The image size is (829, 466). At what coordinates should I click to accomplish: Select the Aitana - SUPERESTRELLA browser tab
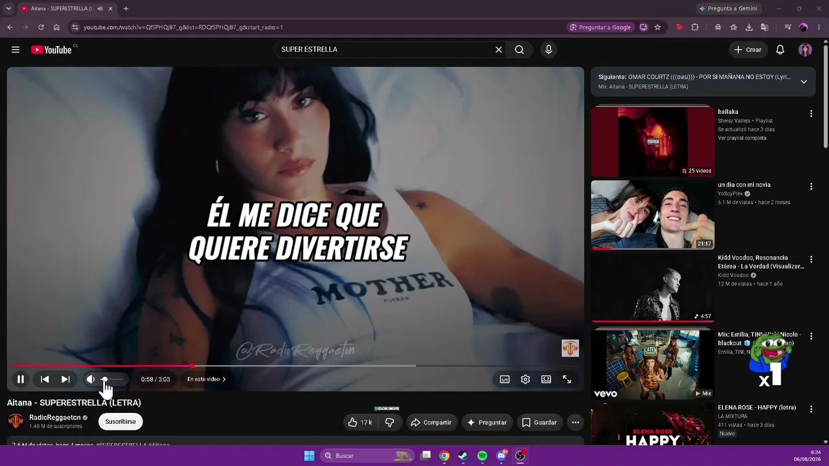67,9
